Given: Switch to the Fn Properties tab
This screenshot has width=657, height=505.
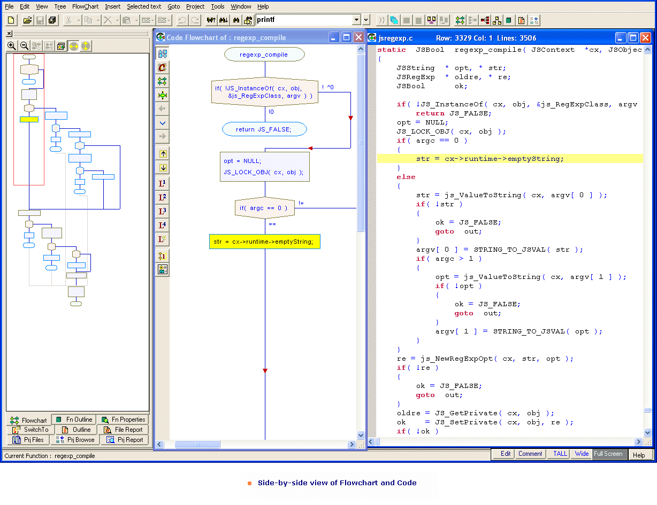Looking at the screenshot, I should (x=123, y=419).
